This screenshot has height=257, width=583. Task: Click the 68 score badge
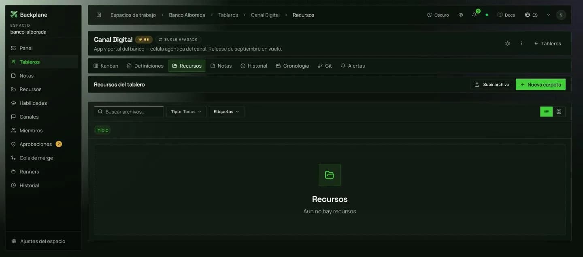click(144, 40)
